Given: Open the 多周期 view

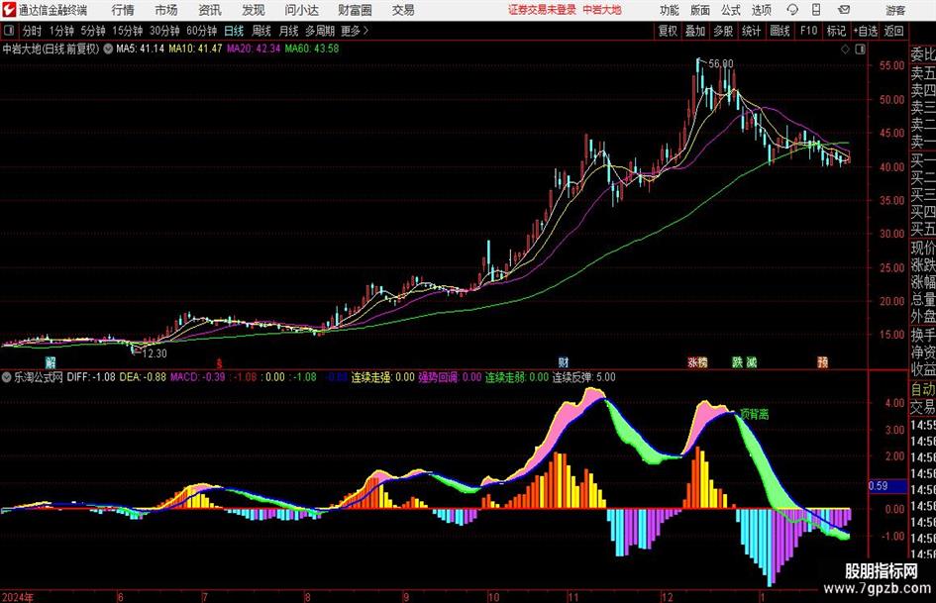Looking at the screenshot, I should 320,31.
